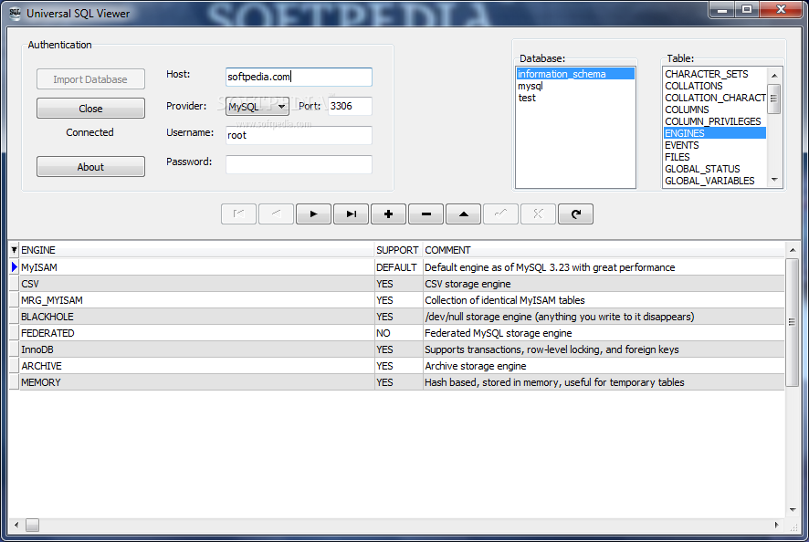This screenshot has height=542, width=809.
Task: Select information_schema in Database list
Action: pos(575,74)
